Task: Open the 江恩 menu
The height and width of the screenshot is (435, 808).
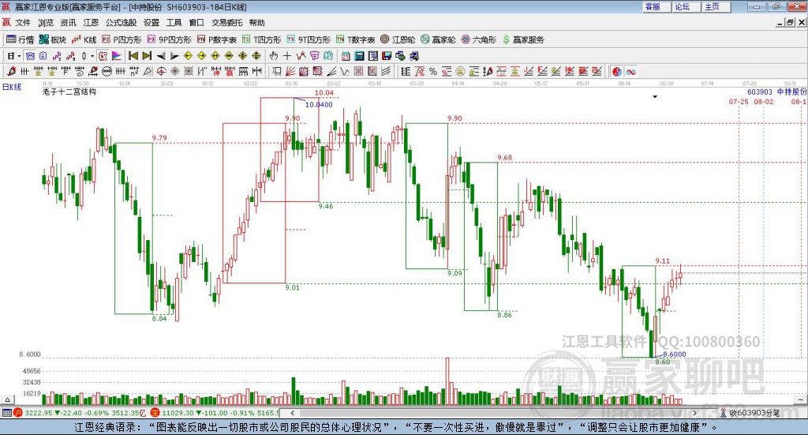Action: tap(91, 23)
